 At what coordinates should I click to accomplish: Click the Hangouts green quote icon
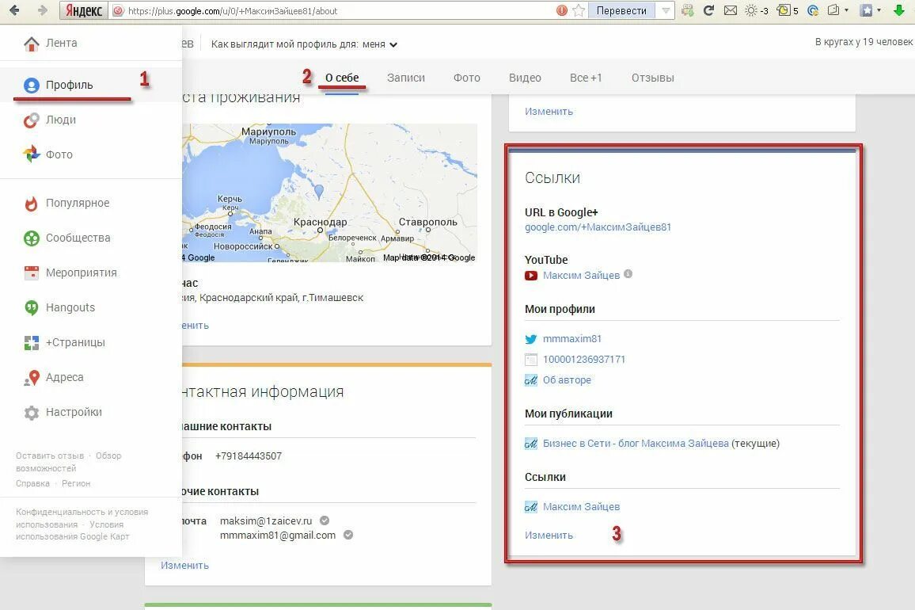(32, 308)
